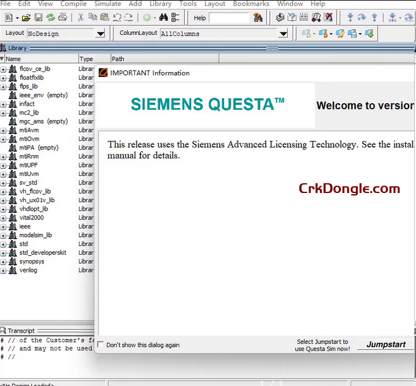Click the Type column header
This screenshot has height=386, width=416.
click(x=86, y=59)
